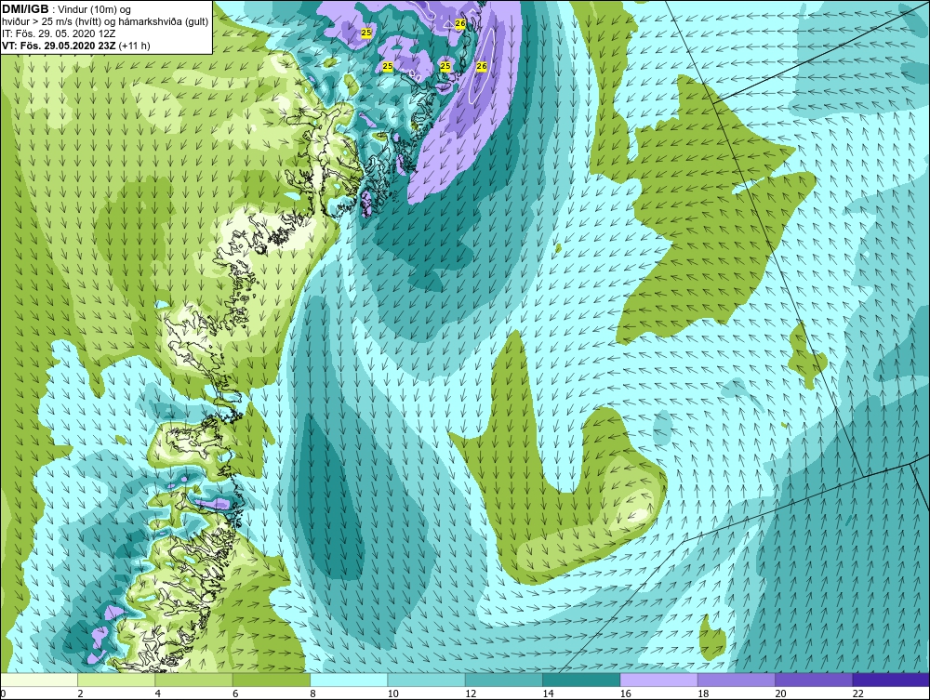The image size is (930, 700).
Task: Choose the 10–12 m/s light teal legend swatch
Action: point(427,680)
